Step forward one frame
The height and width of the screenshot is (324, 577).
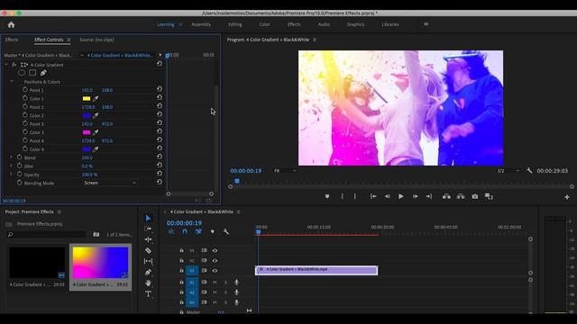point(415,196)
